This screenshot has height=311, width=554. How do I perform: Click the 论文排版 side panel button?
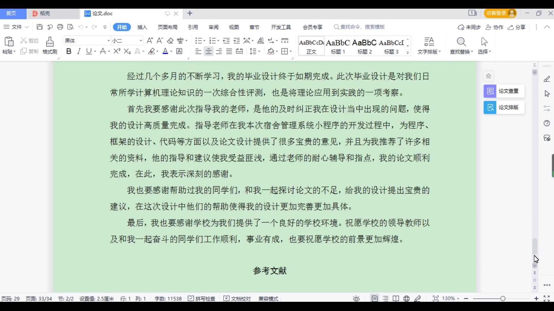(504, 107)
